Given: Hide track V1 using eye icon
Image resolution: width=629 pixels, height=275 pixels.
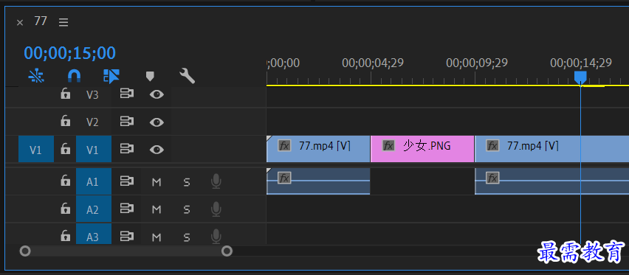Looking at the screenshot, I should coord(157,150).
